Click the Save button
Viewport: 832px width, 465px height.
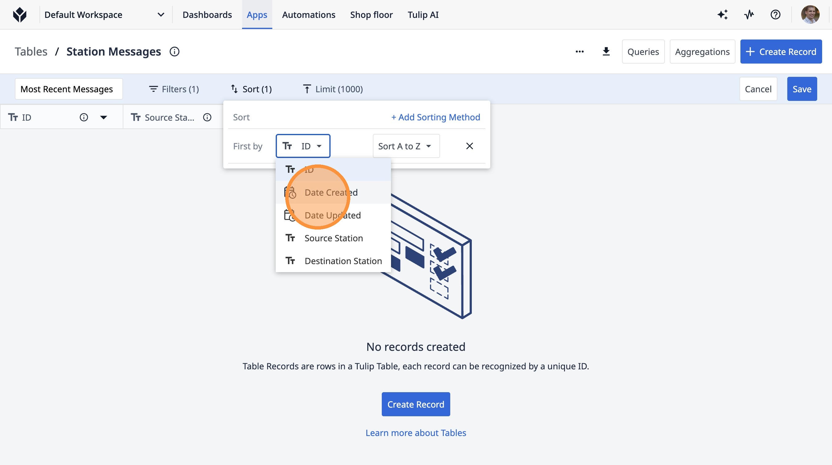pyautogui.click(x=802, y=89)
